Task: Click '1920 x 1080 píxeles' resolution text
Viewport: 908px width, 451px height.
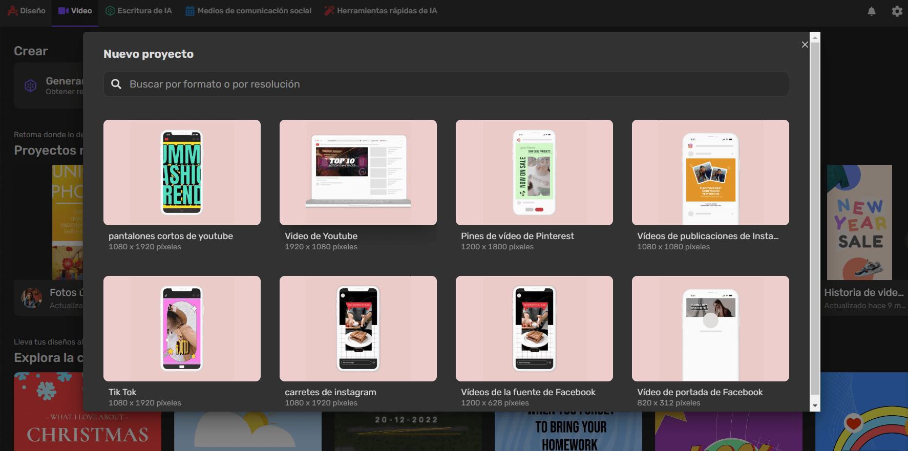Action: 321,247
